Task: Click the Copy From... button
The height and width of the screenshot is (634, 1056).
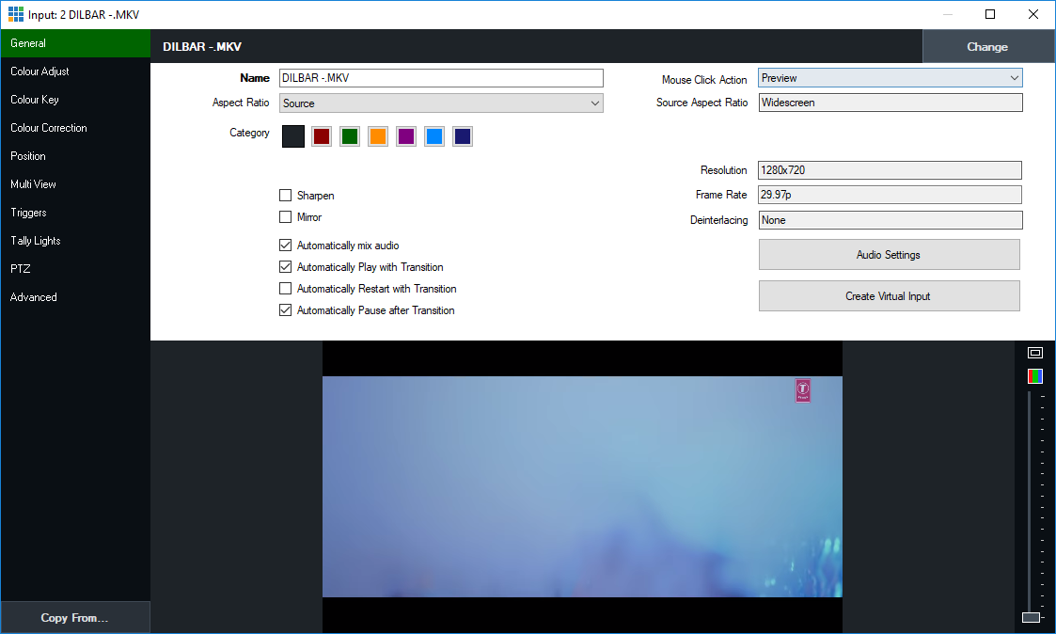Action: click(x=75, y=618)
